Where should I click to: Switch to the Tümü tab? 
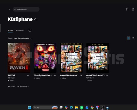[10, 30]
